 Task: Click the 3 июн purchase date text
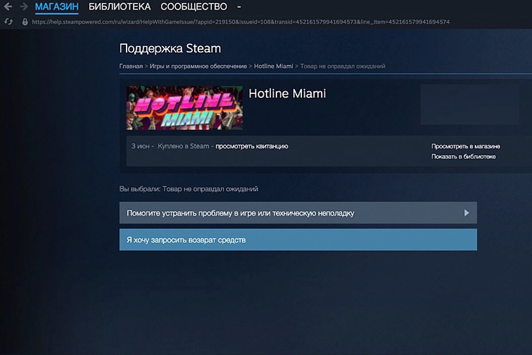tap(141, 146)
